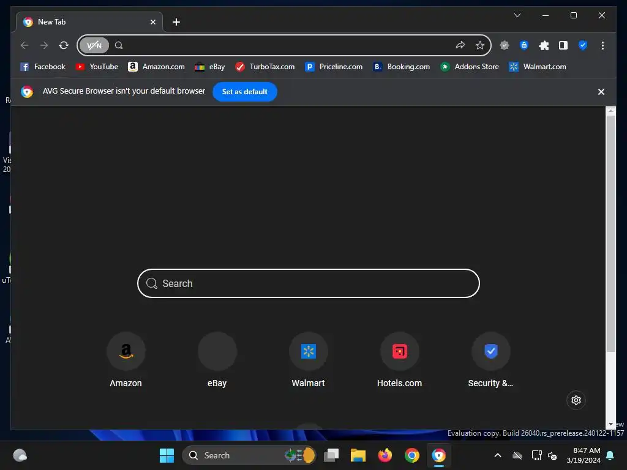Launch Firefox from taskbar
The width and height of the screenshot is (627, 470).
(x=385, y=455)
